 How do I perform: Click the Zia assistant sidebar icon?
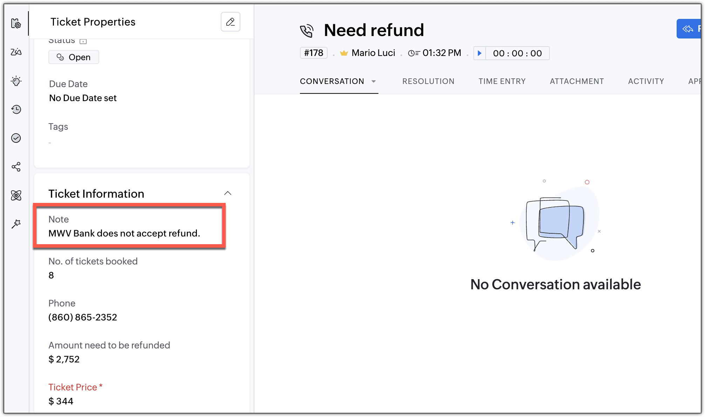16,52
